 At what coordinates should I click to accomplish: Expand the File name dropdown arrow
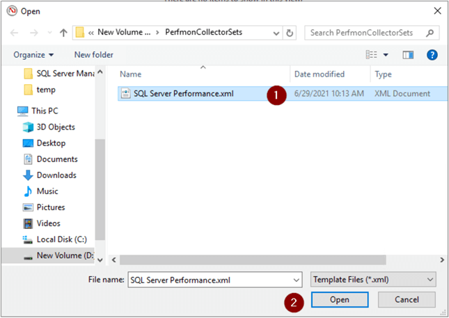click(297, 280)
